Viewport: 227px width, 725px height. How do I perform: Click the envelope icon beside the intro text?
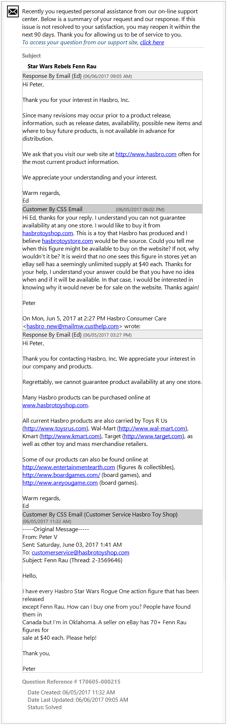[13, 12]
